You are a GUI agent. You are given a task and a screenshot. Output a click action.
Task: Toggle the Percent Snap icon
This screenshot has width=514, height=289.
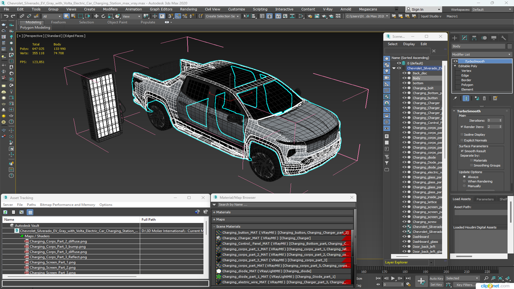click(185, 16)
